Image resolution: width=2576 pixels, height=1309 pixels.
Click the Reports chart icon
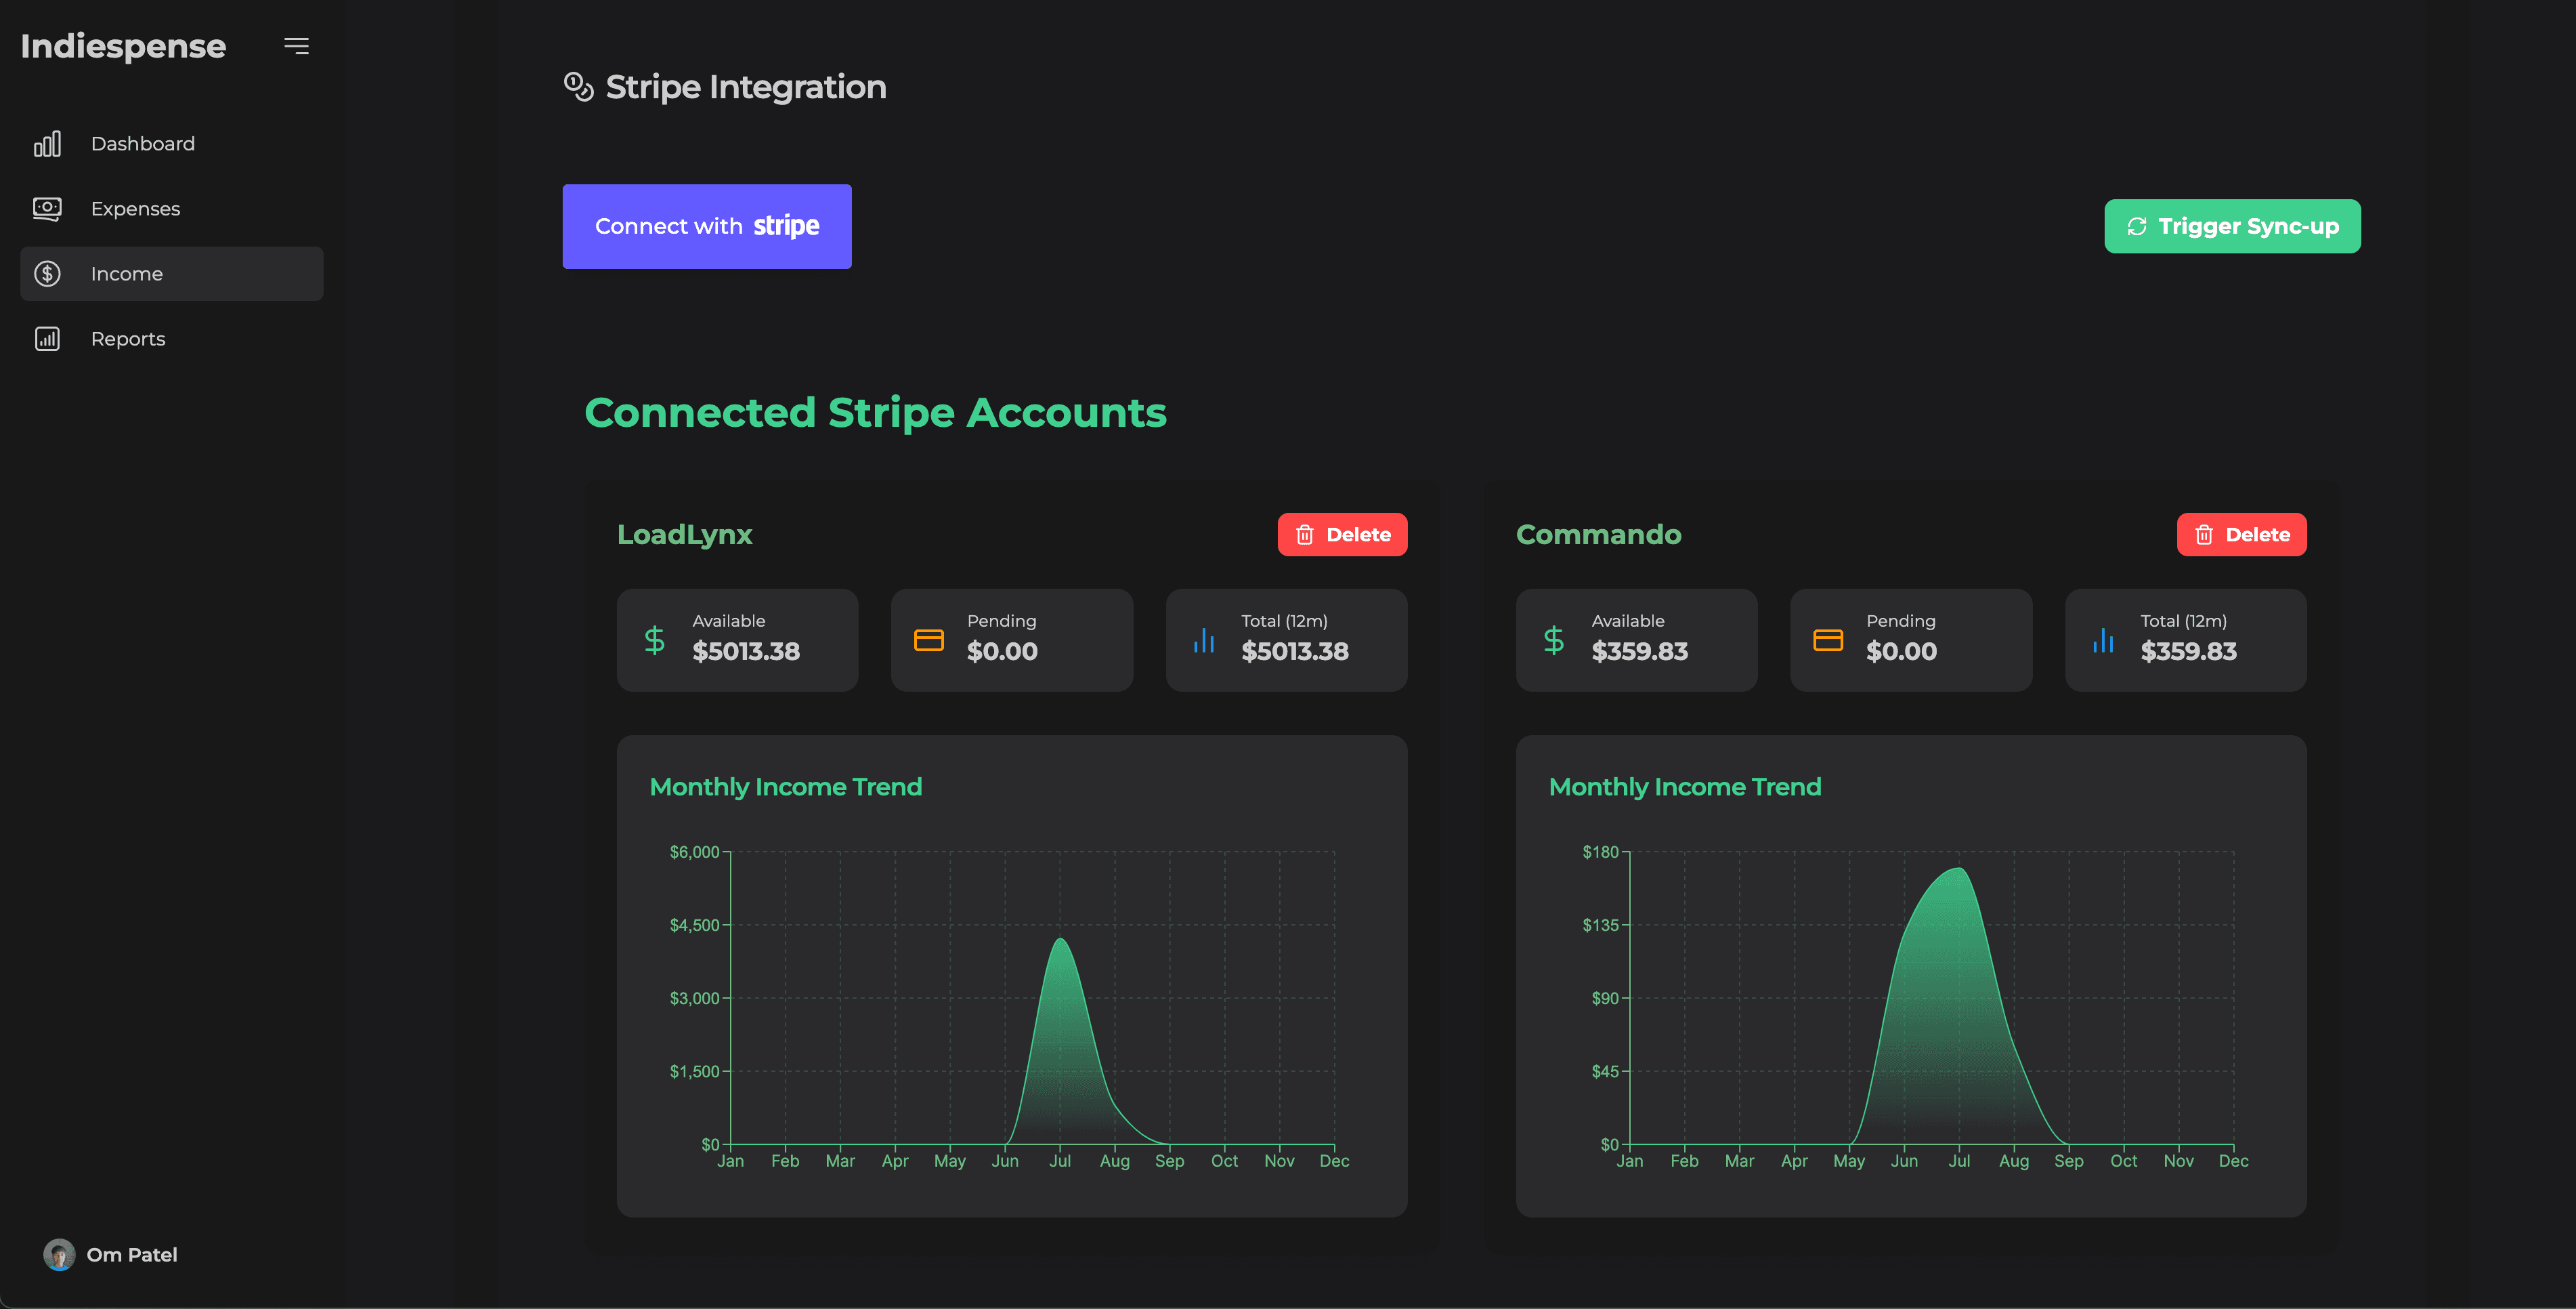pyautogui.click(x=47, y=339)
